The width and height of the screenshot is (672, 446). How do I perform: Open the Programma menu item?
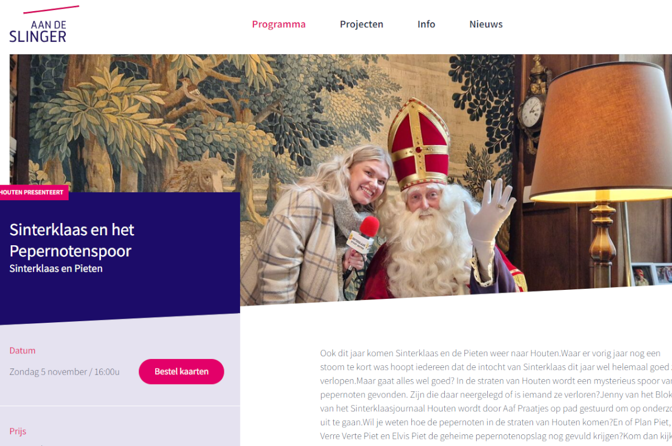coord(279,25)
